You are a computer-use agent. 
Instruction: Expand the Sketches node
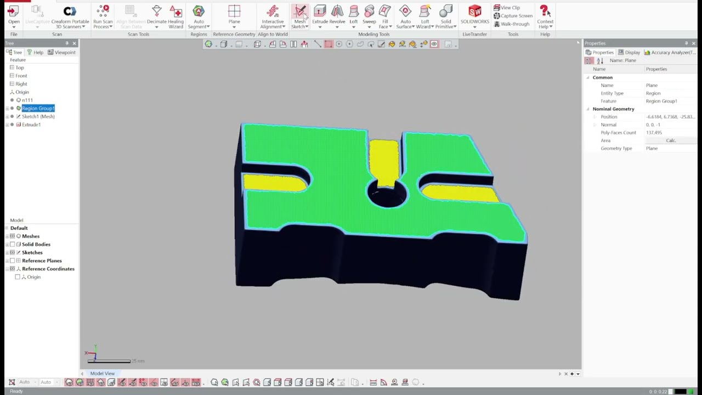click(7, 253)
